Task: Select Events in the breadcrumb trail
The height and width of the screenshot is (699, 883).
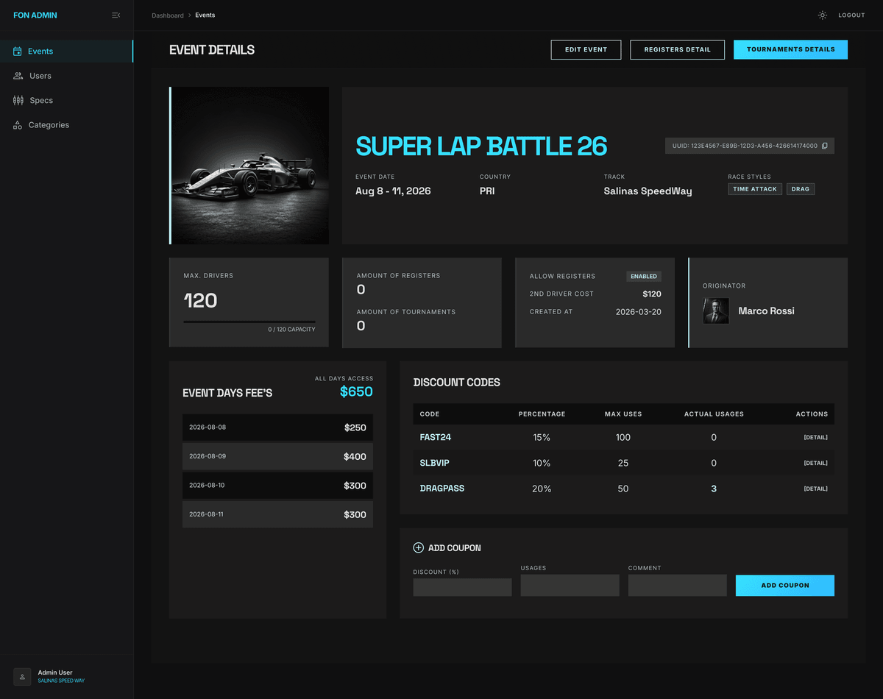Action: click(205, 15)
